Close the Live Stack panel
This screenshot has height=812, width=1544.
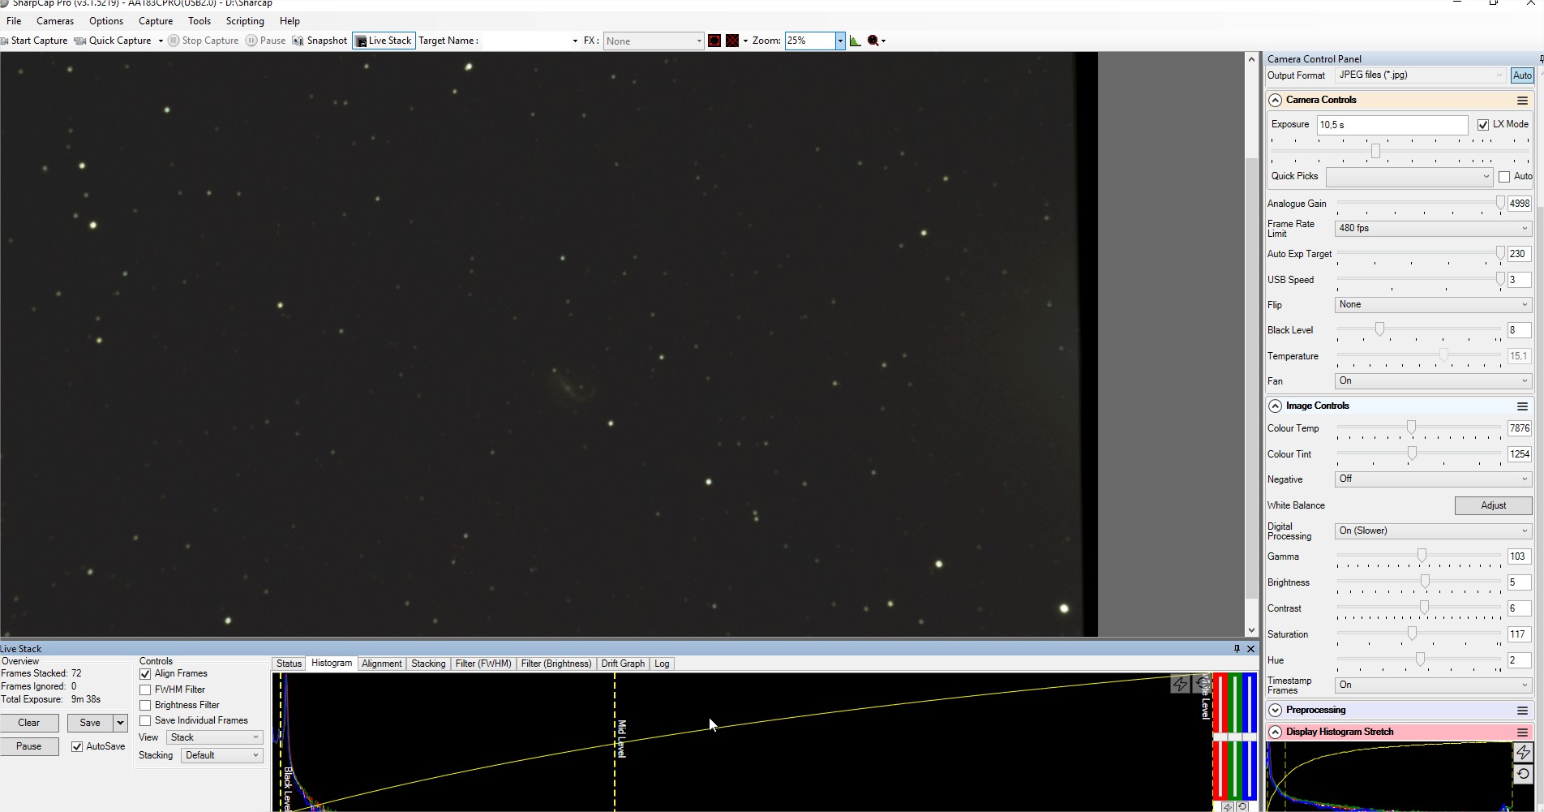tap(1250, 649)
